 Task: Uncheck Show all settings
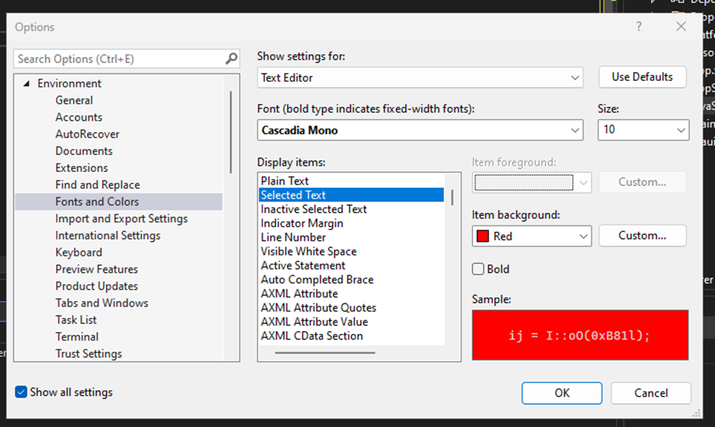tap(21, 391)
